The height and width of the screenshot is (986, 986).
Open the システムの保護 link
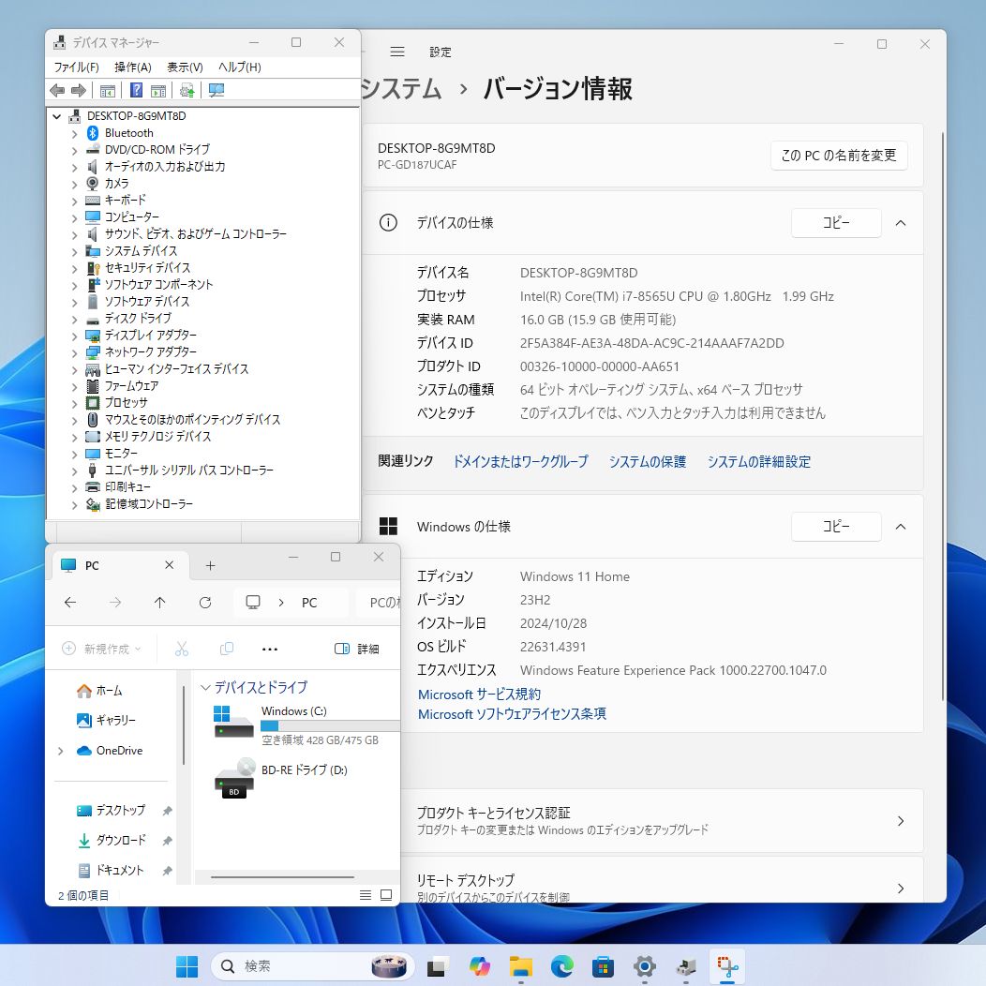[648, 461]
